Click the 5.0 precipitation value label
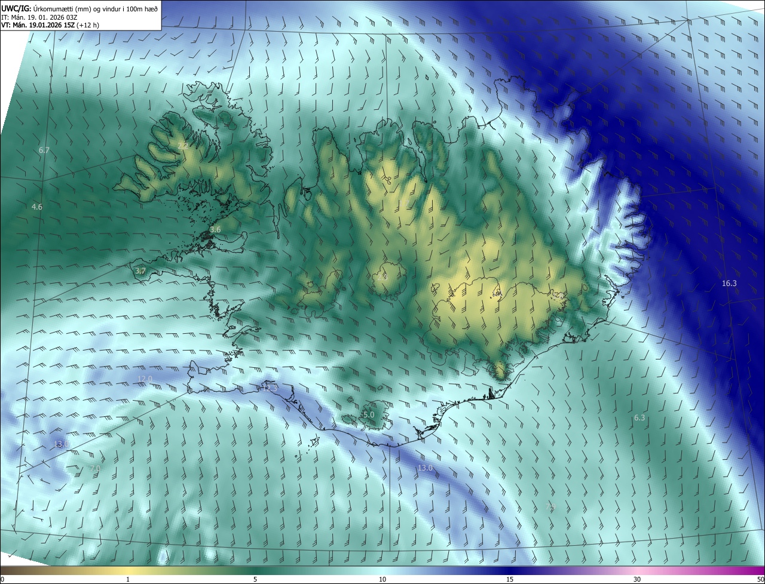 tap(369, 414)
